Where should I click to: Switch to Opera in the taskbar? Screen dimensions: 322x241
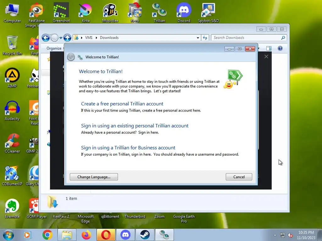106,235
